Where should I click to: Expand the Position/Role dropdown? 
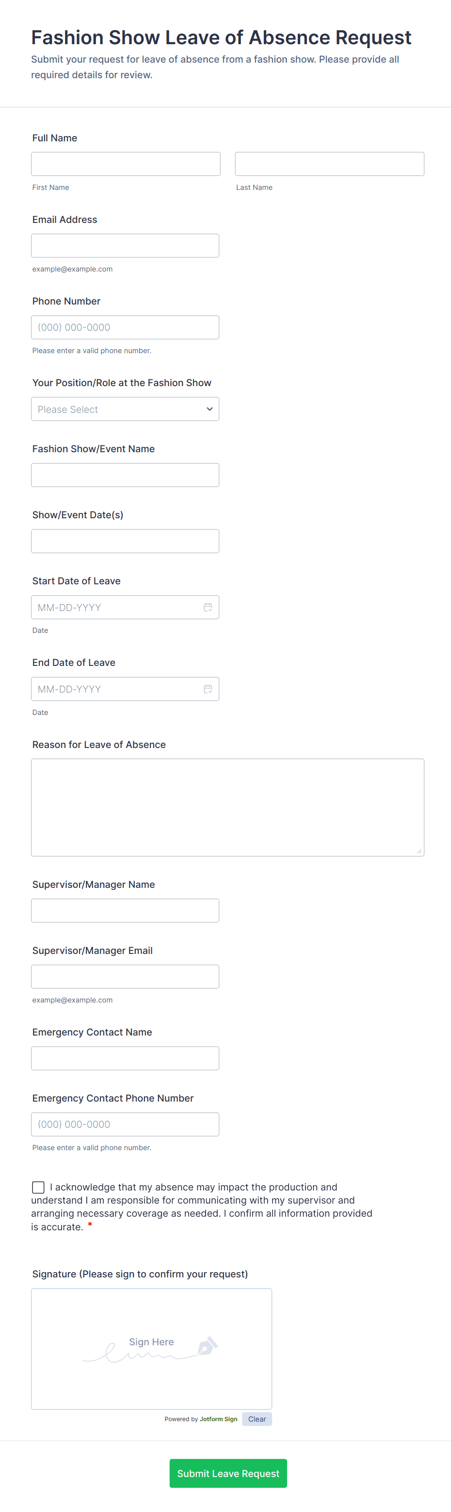click(125, 409)
